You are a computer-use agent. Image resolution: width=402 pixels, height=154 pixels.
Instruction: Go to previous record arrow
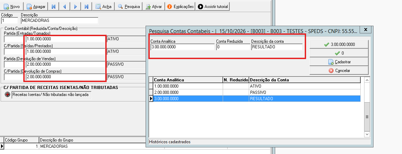(65, 6)
